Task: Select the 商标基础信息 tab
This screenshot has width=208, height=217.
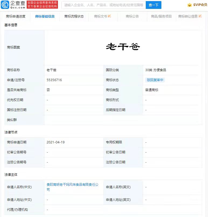Action: (x=45, y=16)
